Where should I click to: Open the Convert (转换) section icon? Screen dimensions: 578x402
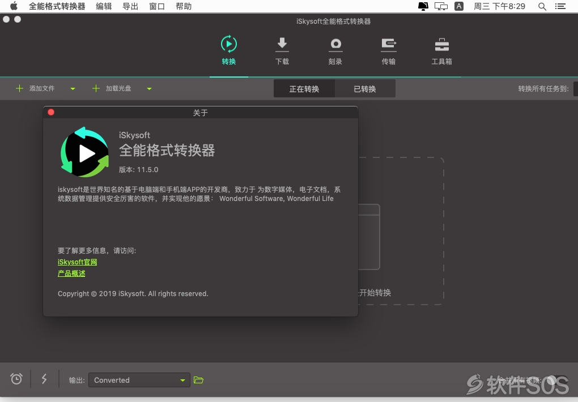click(228, 44)
